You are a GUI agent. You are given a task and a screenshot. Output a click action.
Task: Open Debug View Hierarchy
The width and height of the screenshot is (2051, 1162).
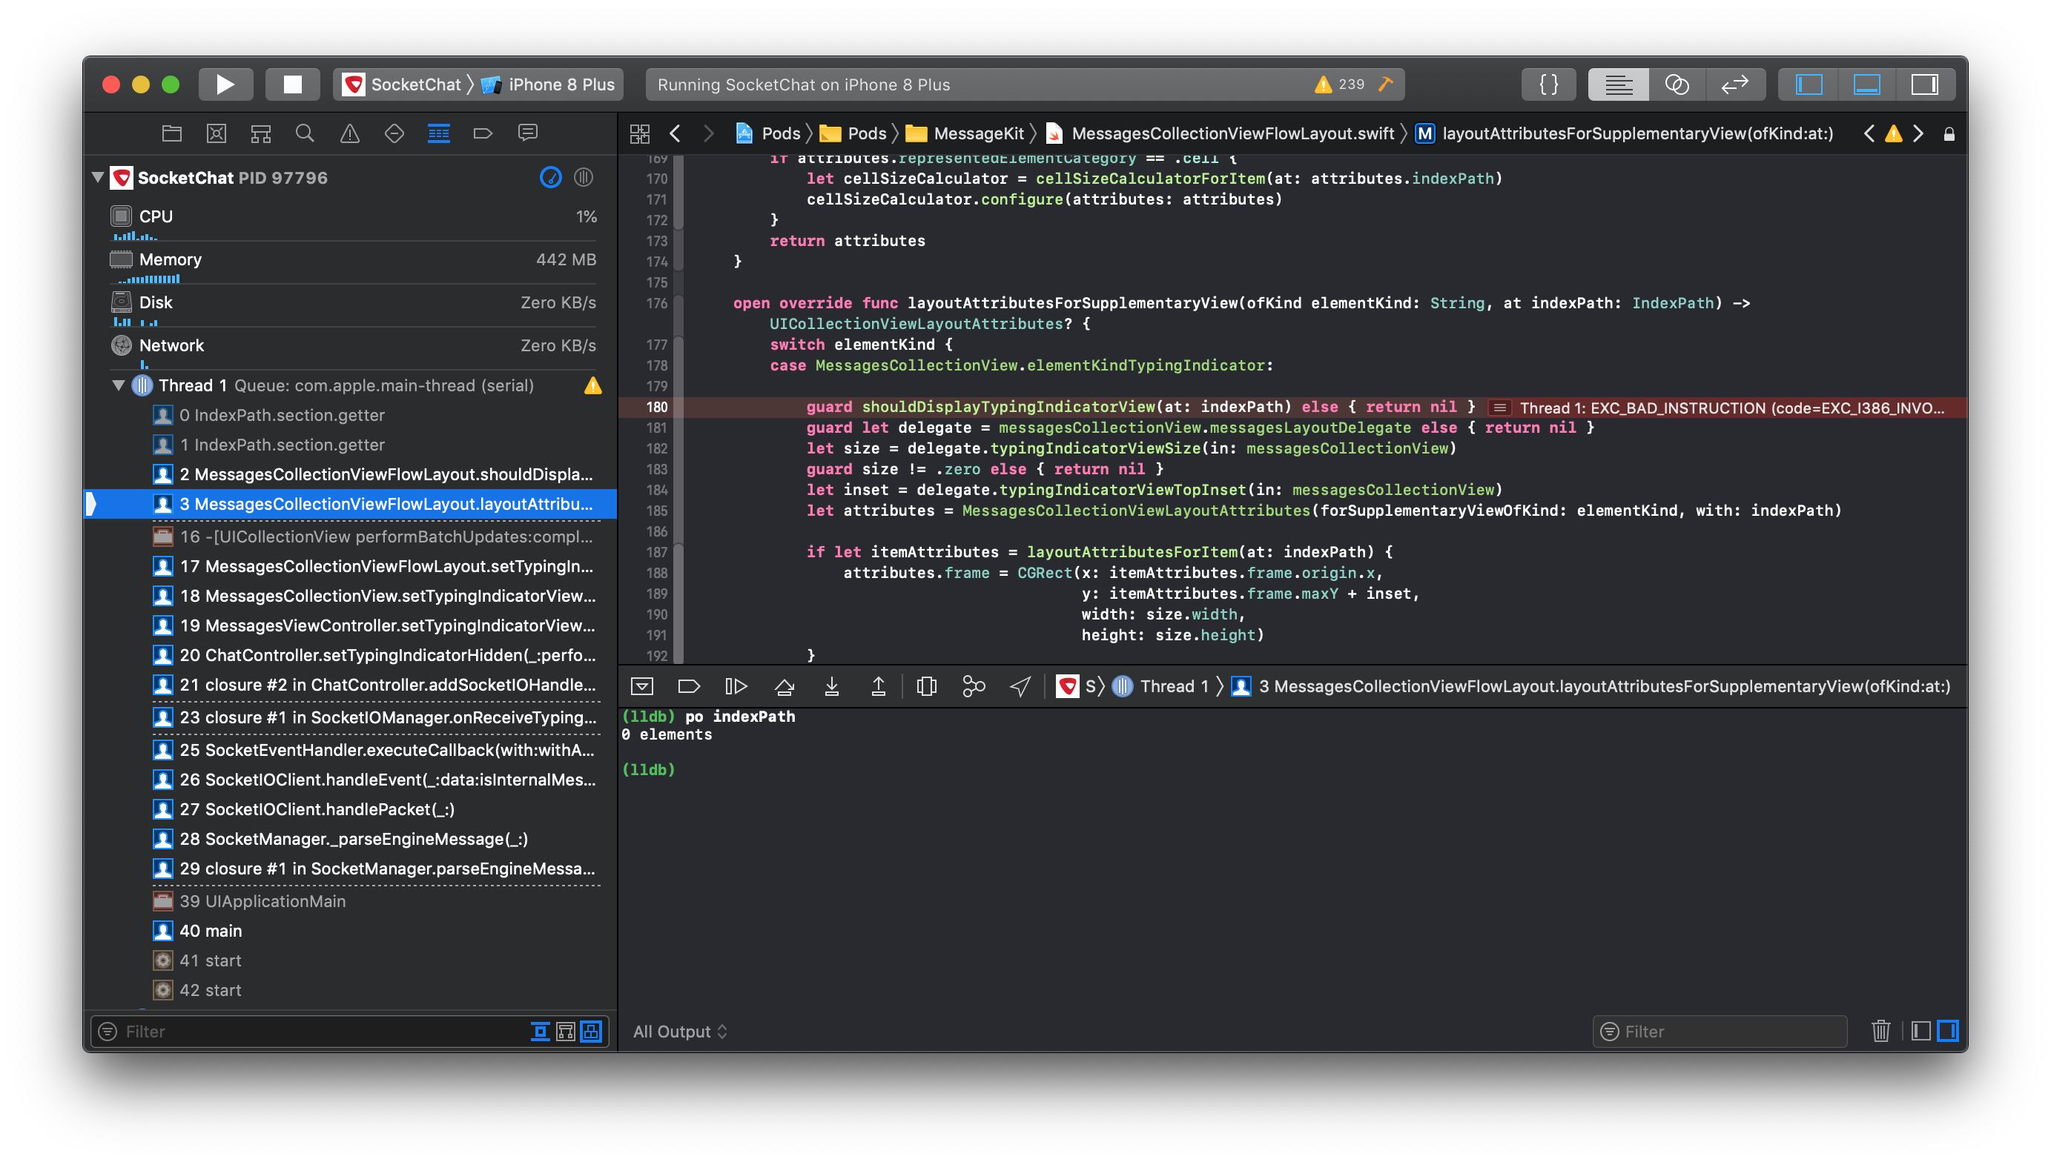926,686
